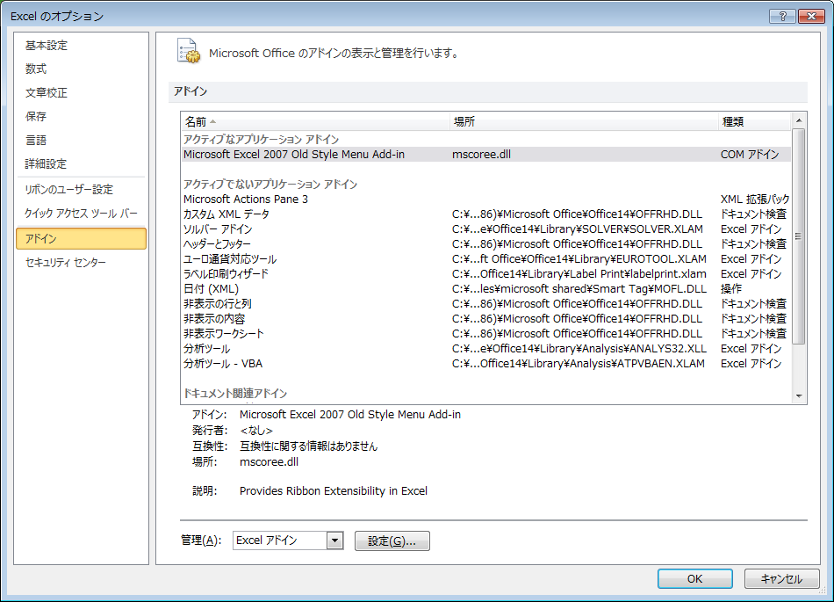Open リボンのユーザー設定 page
The image size is (834, 602).
pyautogui.click(x=68, y=190)
